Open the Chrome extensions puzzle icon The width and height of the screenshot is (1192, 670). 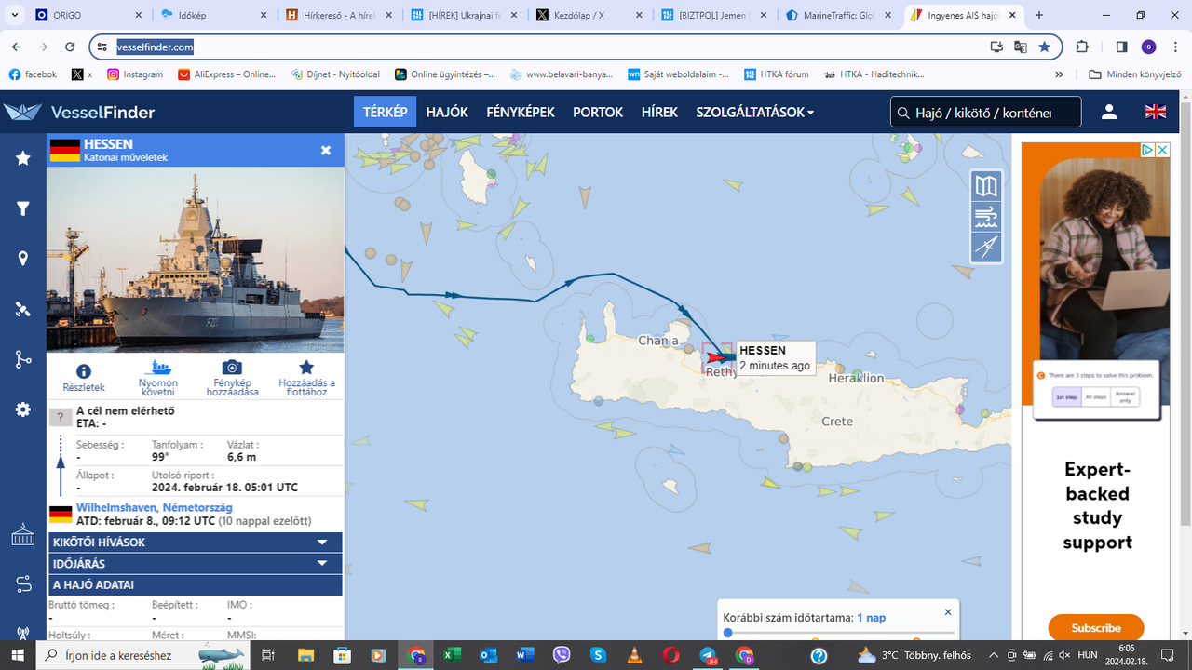1082,47
